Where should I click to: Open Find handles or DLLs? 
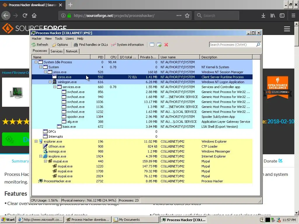[x=91, y=45]
